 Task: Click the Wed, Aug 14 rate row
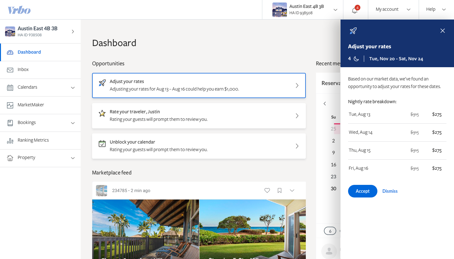point(397,132)
